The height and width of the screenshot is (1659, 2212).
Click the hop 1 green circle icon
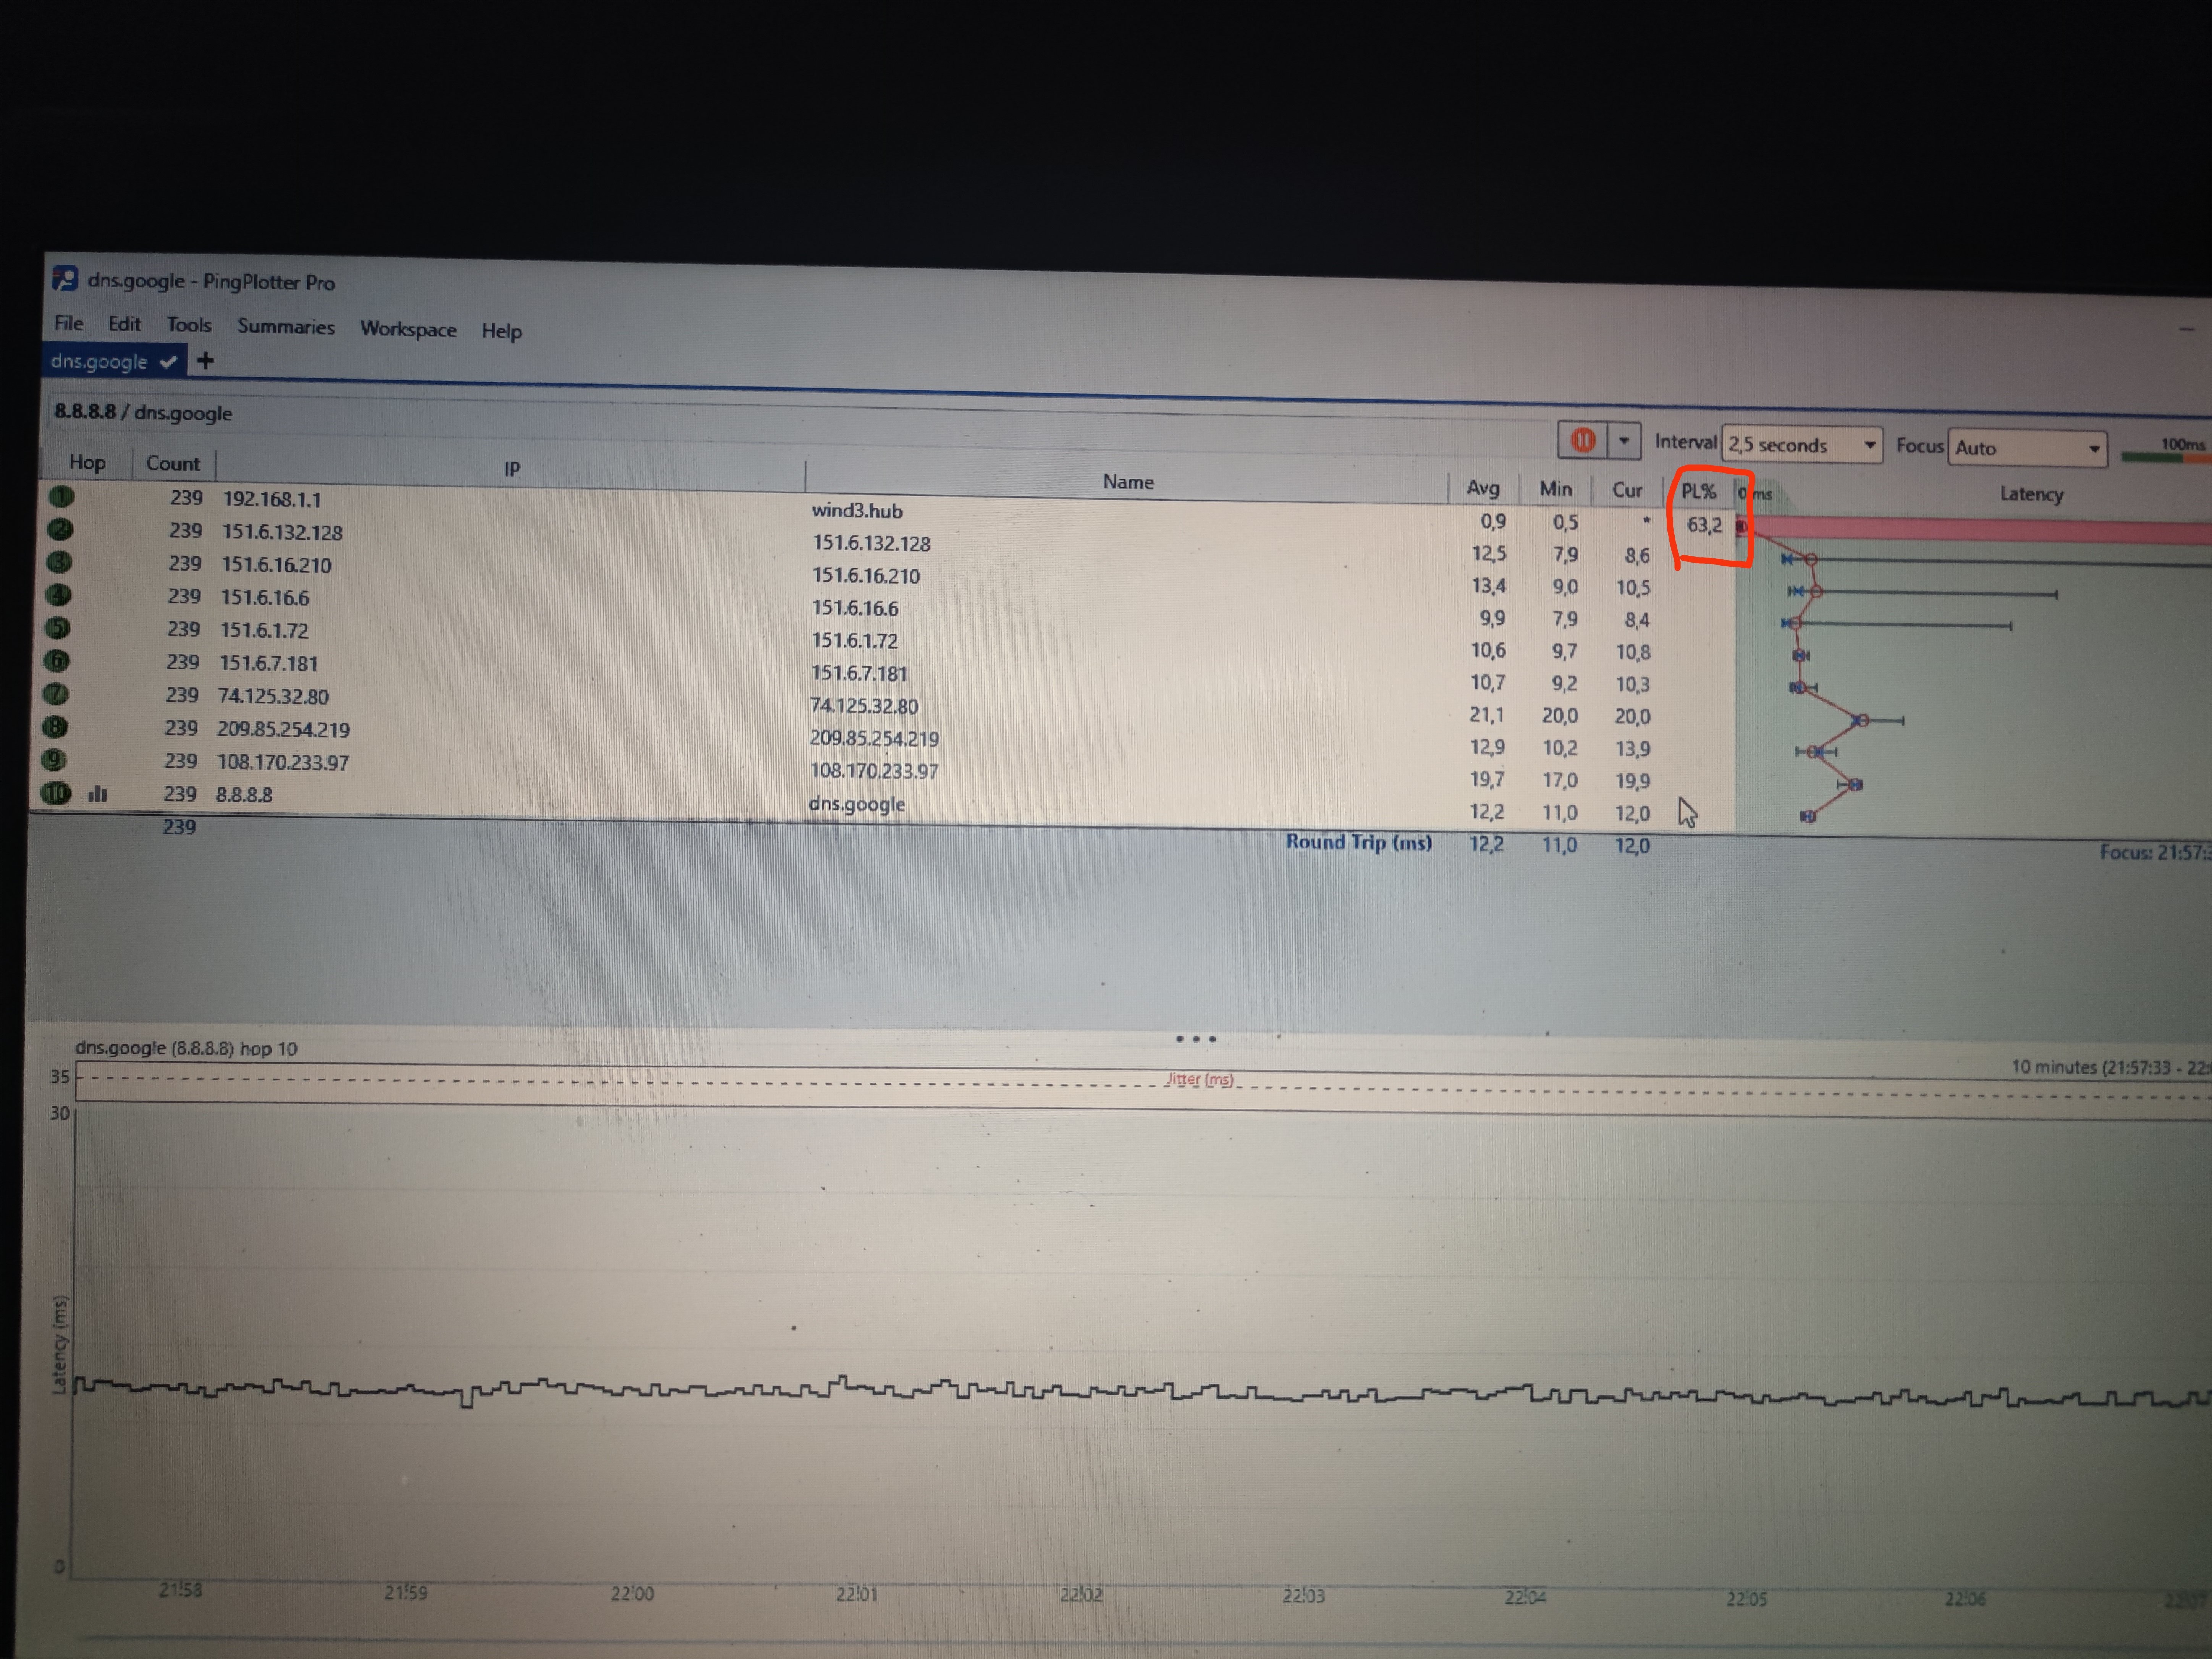click(x=61, y=496)
